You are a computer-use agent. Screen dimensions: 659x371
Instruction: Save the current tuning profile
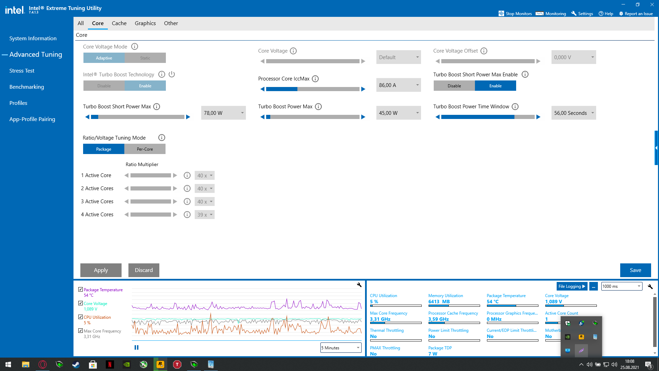[636, 270]
